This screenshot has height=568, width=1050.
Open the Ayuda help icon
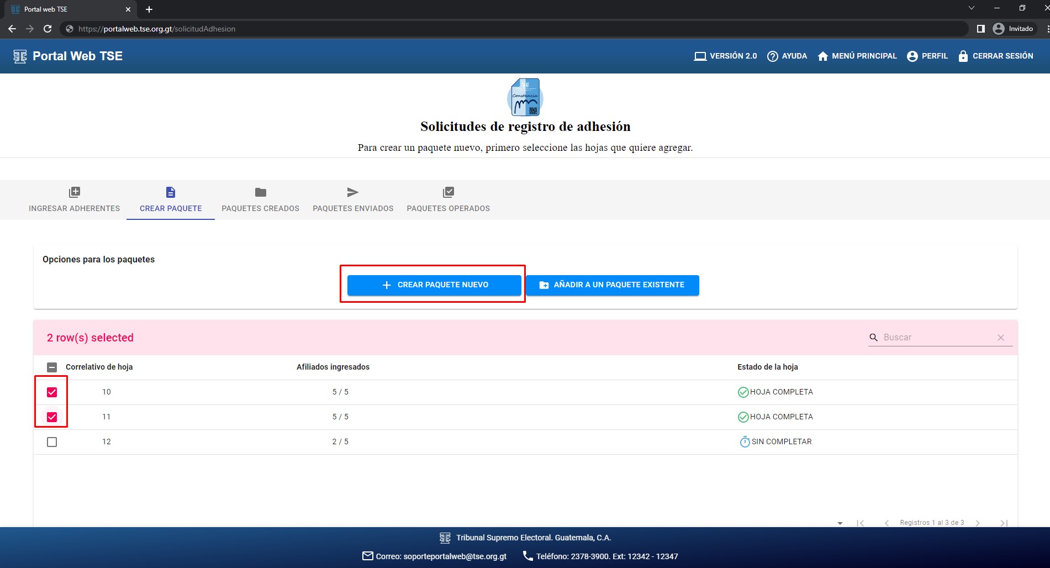click(772, 56)
